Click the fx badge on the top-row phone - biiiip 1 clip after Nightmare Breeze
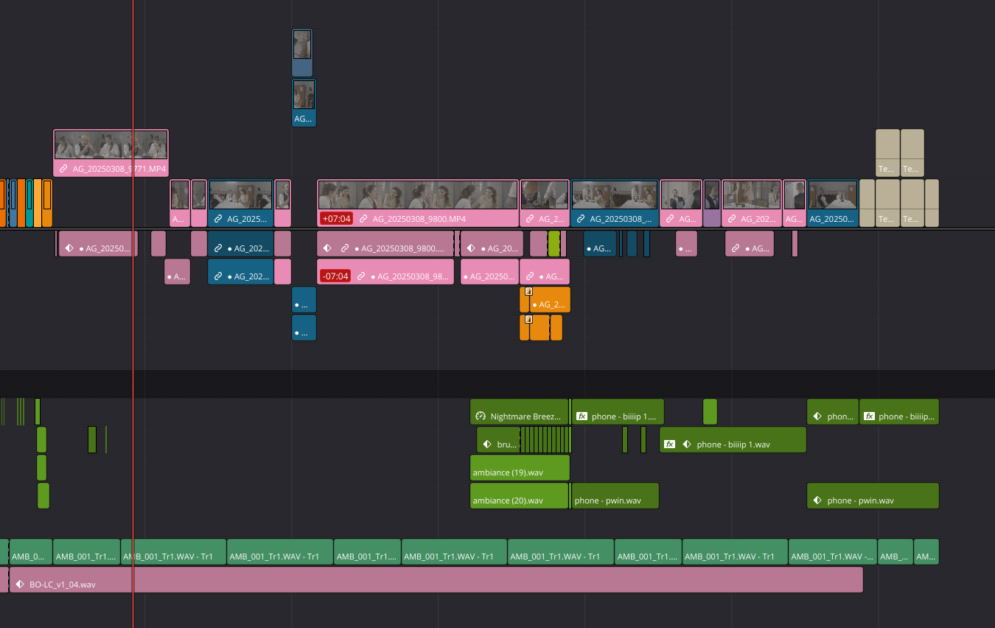 [x=582, y=416]
